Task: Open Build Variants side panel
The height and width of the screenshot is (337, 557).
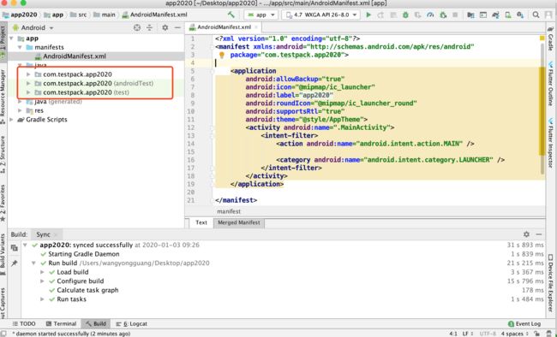Action: 3,254
